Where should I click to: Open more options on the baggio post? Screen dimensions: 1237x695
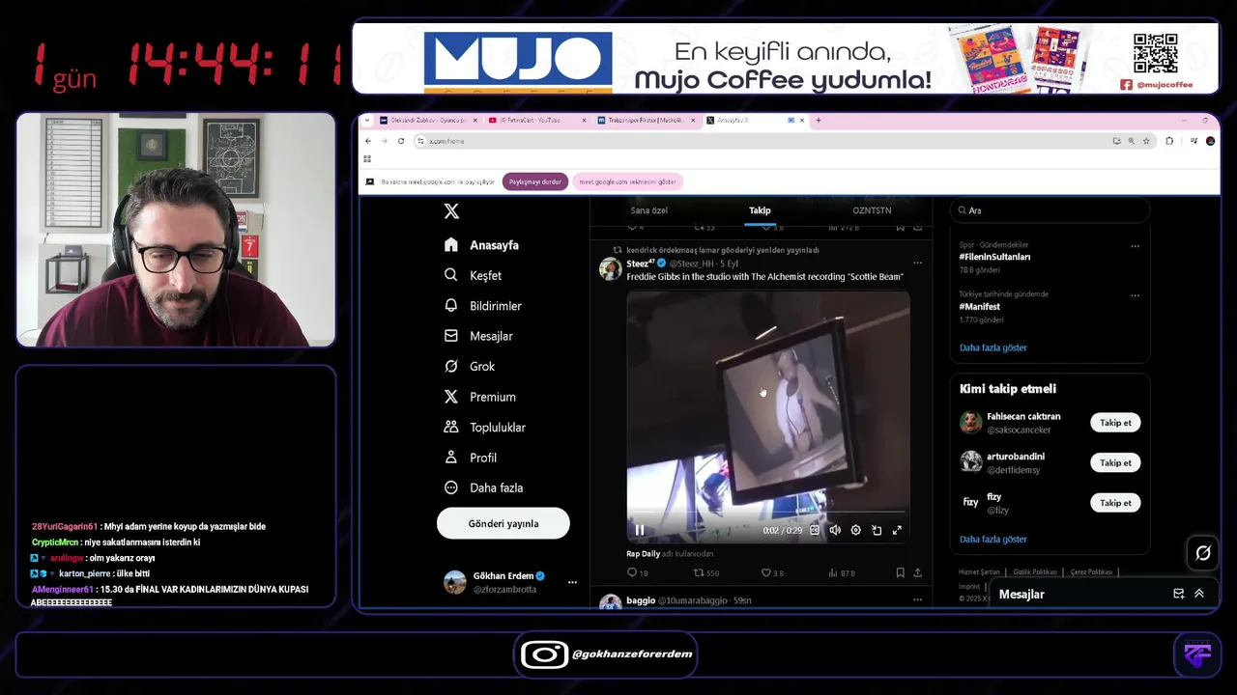click(918, 599)
